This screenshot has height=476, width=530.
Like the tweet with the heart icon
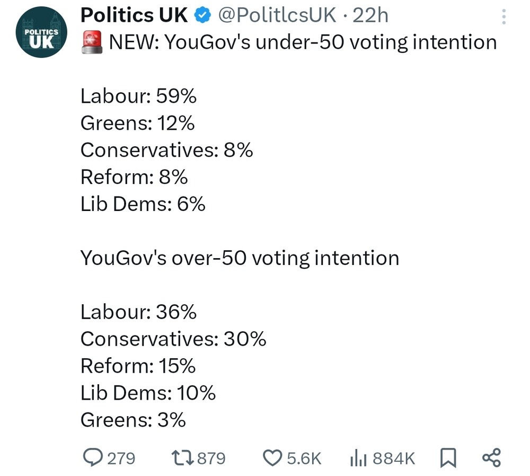tap(272, 457)
